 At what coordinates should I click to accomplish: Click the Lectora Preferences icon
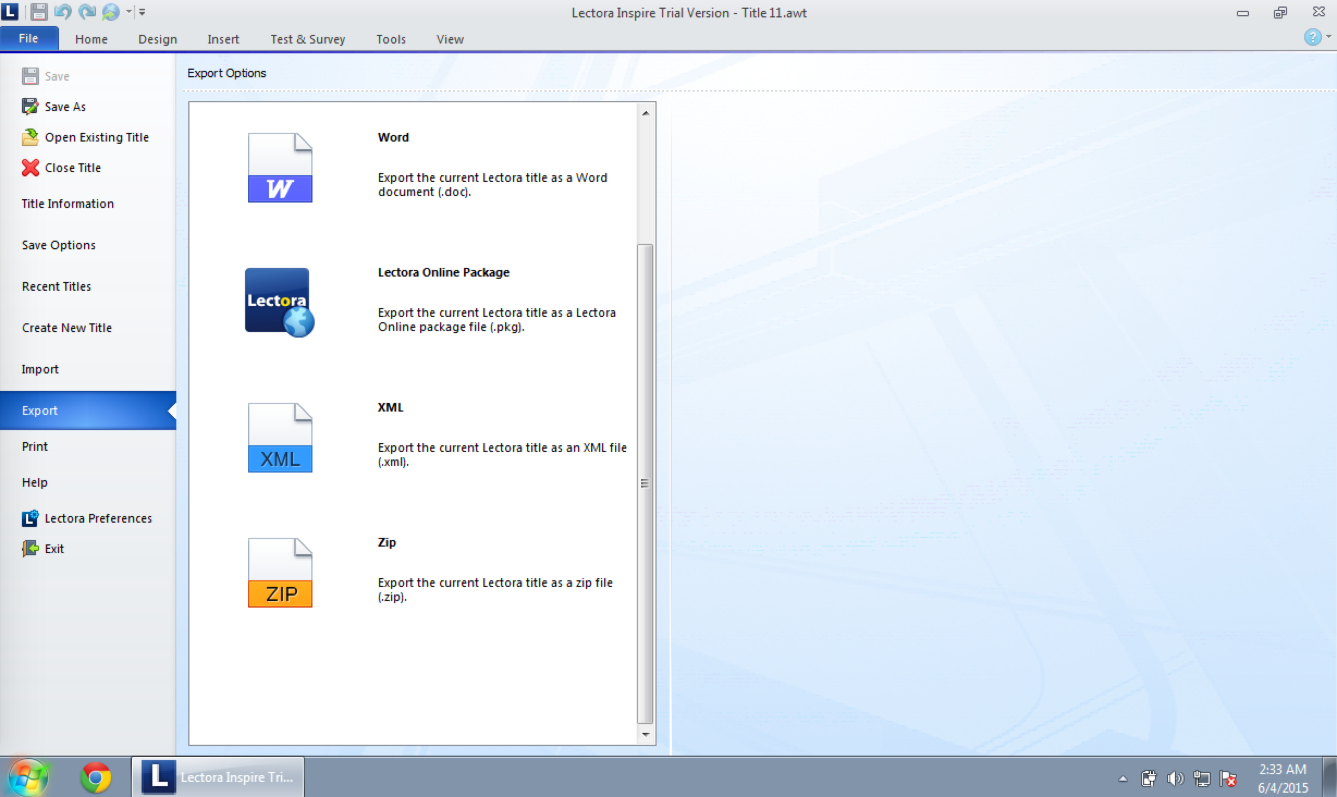30,518
